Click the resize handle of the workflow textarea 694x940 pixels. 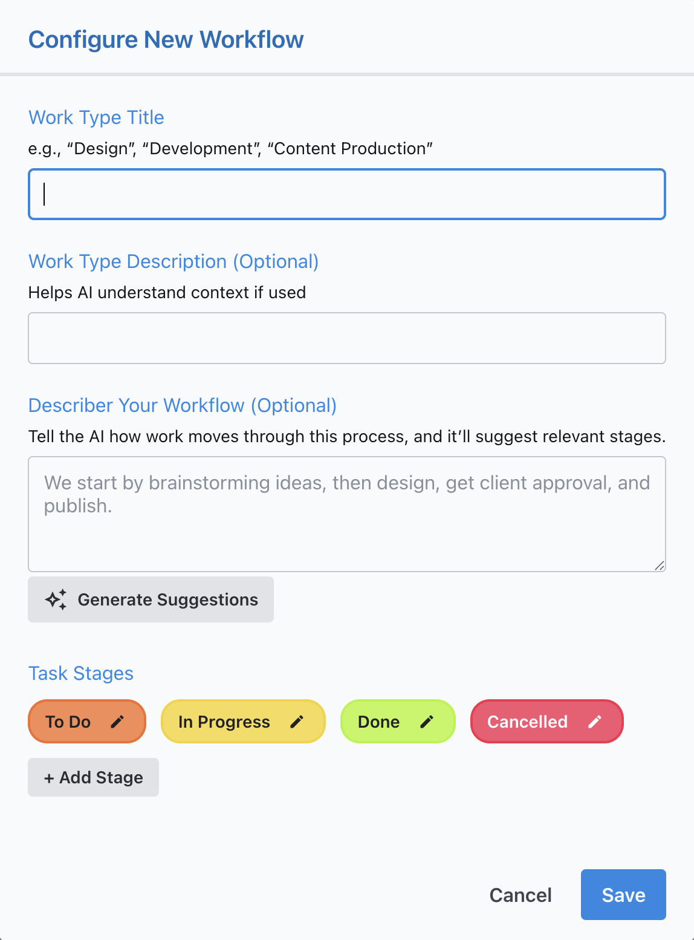pos(660,566)
